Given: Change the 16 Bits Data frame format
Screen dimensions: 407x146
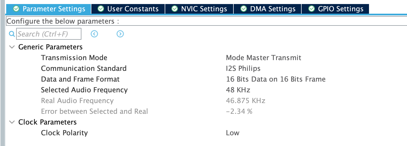Looking at the screenshot, I should pos(275,79).
